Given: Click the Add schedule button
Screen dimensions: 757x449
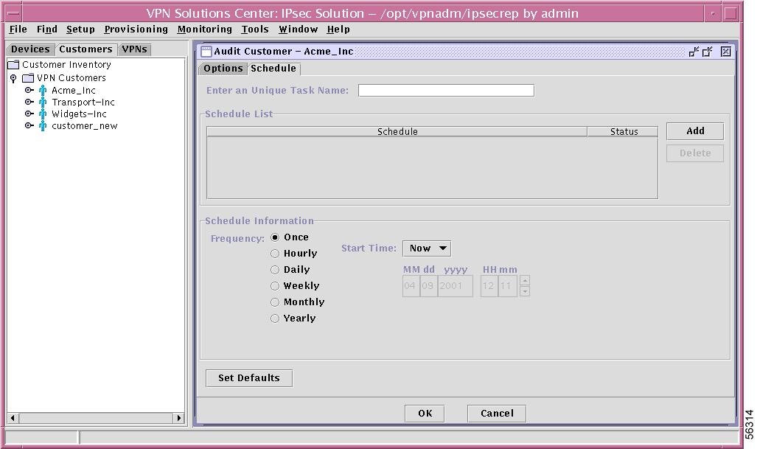Looking at the screenshot, I should 695,131.
